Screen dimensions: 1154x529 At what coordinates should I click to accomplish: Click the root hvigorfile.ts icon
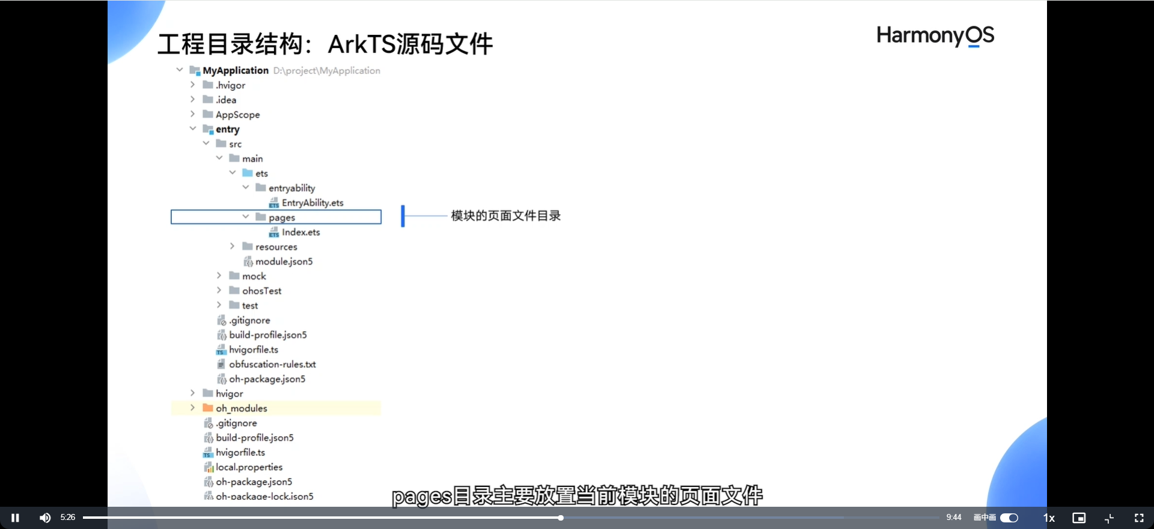208,452
